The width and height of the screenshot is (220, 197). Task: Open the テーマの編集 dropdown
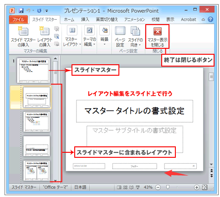(x=89, y=36)
